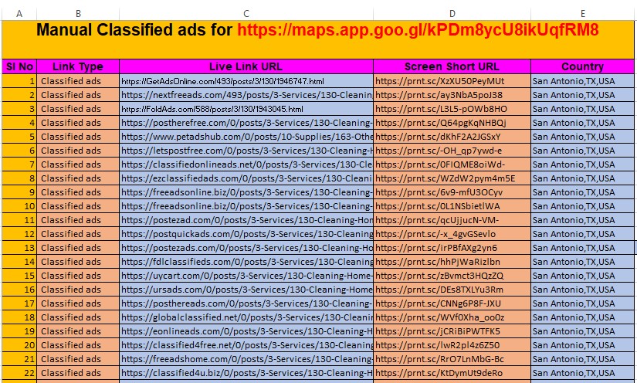The image size is (637, 383).
Task: Click screenshot URL prnt.sc/WVf0Xha_oo0z
Action: (439, 317)
